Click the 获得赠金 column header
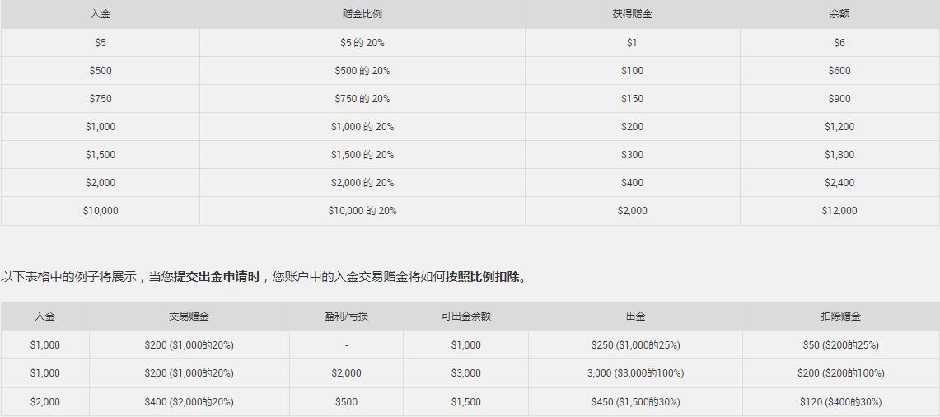Viewport: 940px width, 417px height. pyautogui.click(x=632, y=14)
